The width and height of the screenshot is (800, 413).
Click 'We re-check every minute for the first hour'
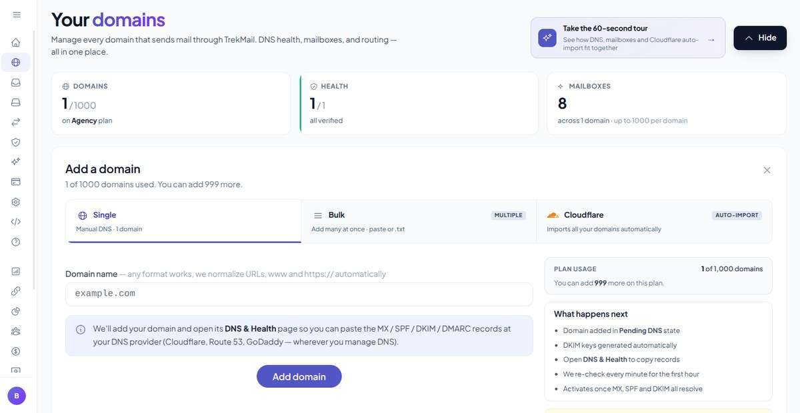(631, 374)
